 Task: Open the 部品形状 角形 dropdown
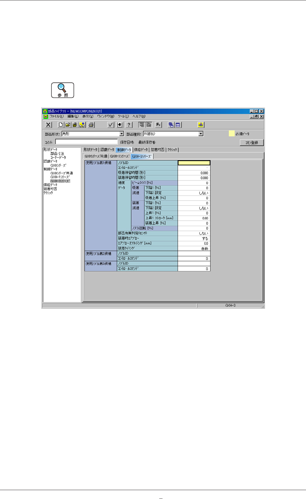click(x=121, y=134)
